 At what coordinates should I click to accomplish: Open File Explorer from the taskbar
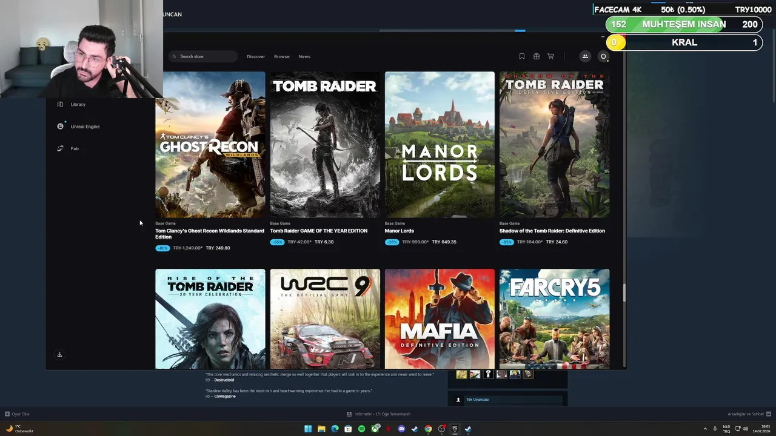click(x=321, y=429)
